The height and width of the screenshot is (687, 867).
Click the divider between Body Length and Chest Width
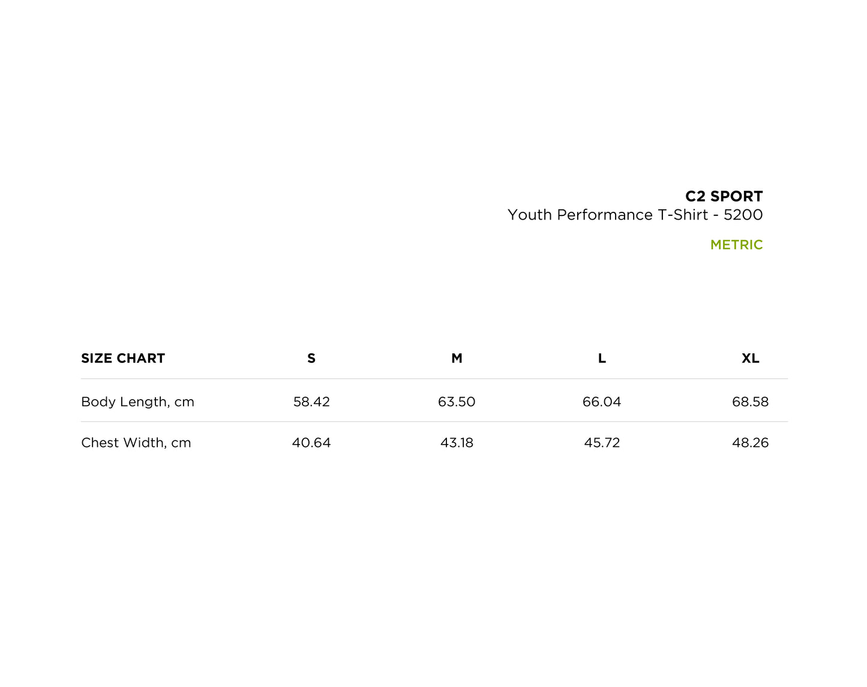click(x=434, y=422)
